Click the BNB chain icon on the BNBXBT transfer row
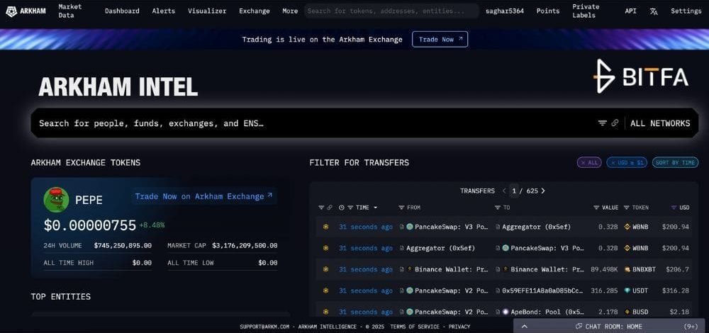The height and width of the screenshot is (333, 709). [325, 269]
